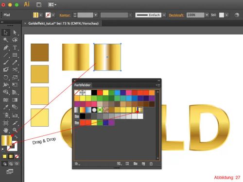Enable Draw Normal mode
The height and width of the screenshot is (182, 243).
pos(5,164)
